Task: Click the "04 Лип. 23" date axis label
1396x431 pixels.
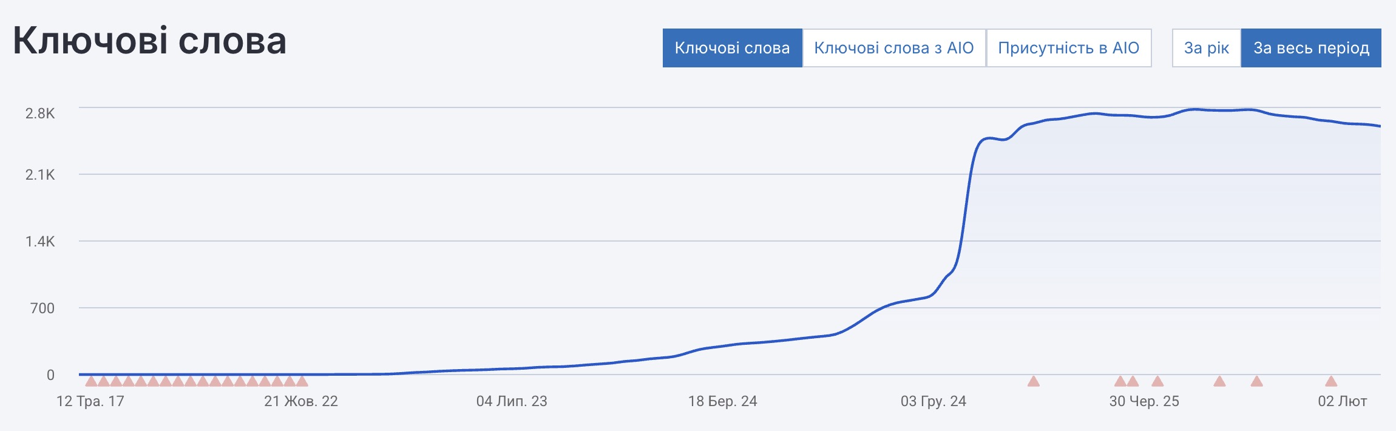Action: 511,401
